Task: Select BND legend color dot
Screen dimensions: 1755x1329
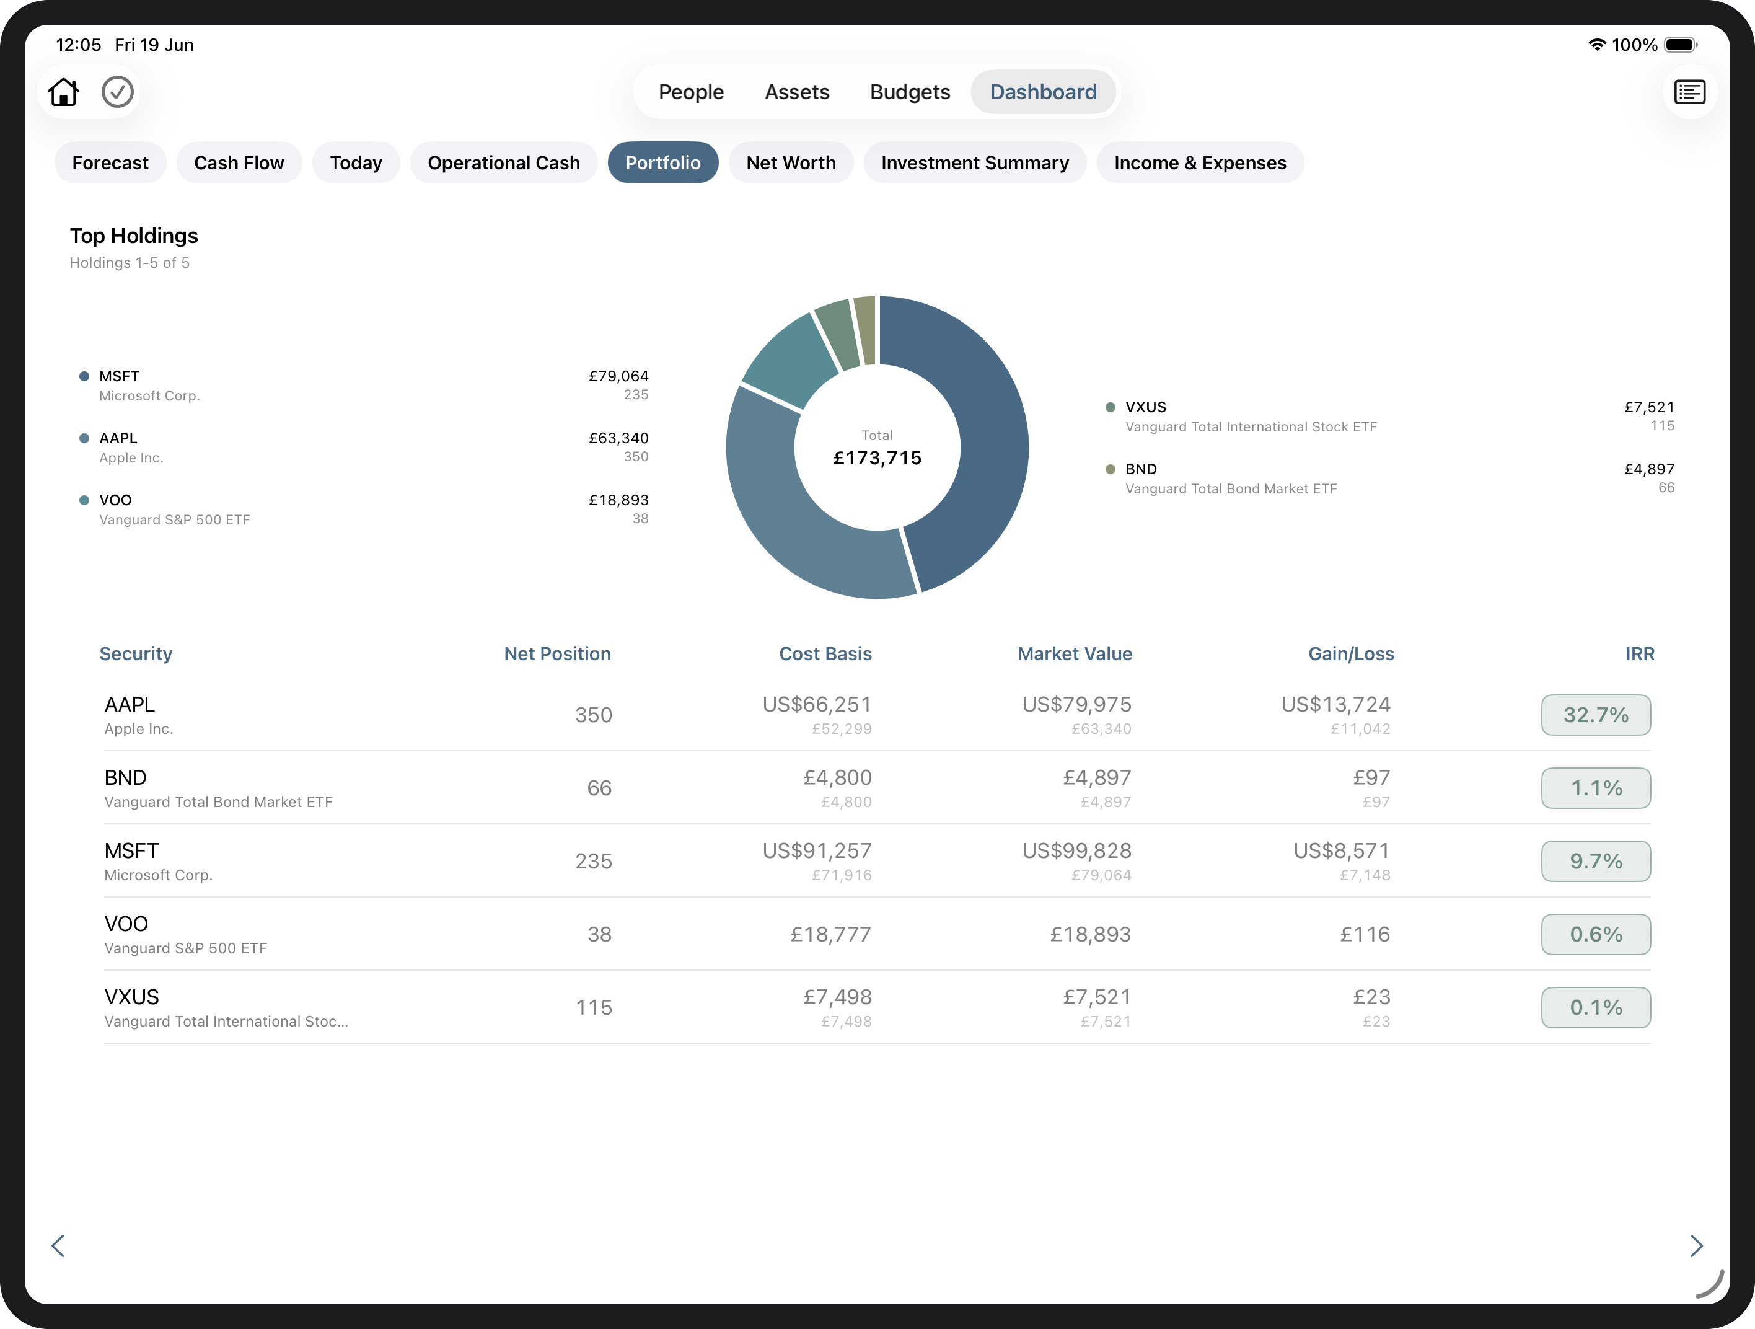Action: tap(1111, 469)
